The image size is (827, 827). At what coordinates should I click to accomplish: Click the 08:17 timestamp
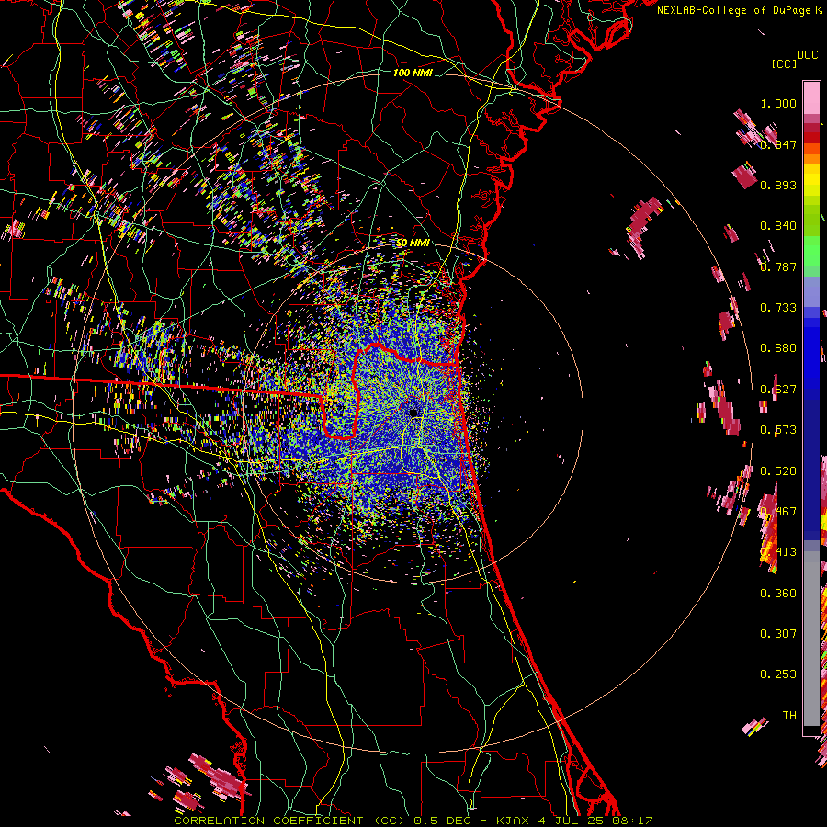tap(632, 821)
